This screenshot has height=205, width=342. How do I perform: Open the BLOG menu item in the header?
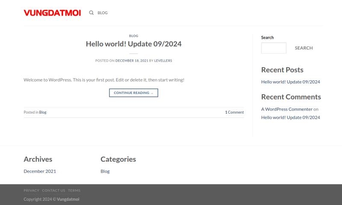coord(103,13)
